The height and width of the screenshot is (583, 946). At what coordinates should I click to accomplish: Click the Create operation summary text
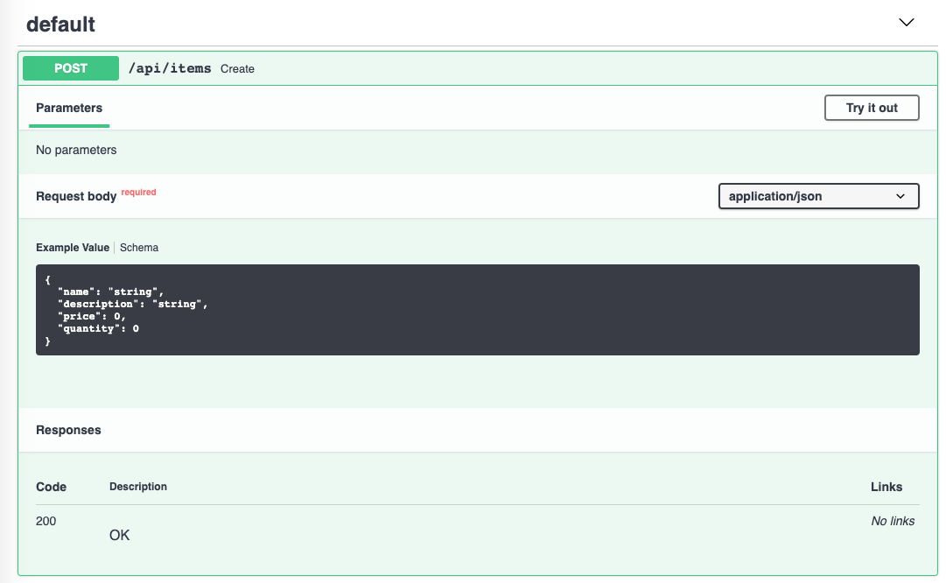point(237,68)
